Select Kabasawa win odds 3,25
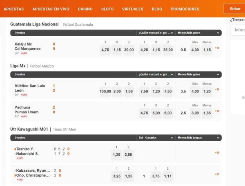The height and width of the screenshot is (186, 245). pos(117,176)
